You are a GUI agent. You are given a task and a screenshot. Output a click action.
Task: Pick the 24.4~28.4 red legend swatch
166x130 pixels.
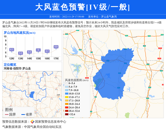[67, 107]
